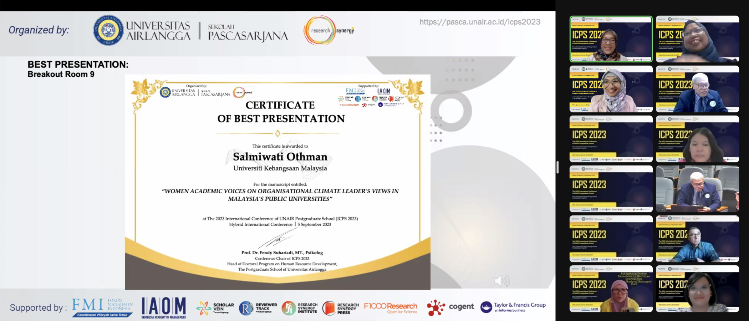Select video of woman in pink hijab, yellow top
The height and width of the screenshot is (321, 749).
coord(611,289)
